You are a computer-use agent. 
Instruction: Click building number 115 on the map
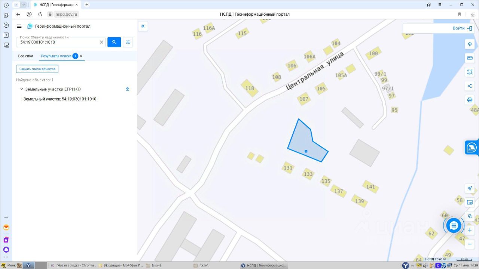tap(242, 33)
